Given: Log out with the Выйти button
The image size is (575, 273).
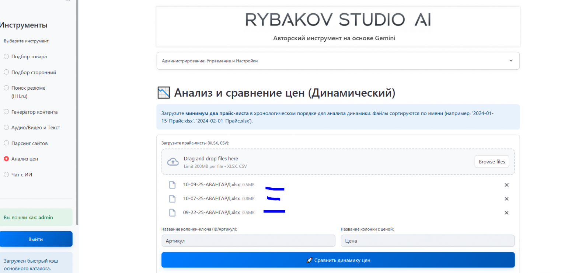Looking at the screenshot, I should tap(36, 239).
